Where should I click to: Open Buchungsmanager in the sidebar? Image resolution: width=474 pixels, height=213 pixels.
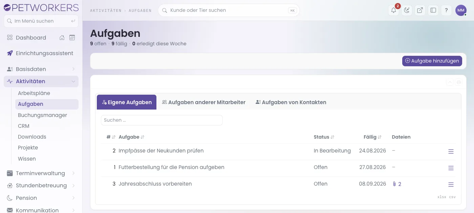pyautogui.click(x=47, y=115)
